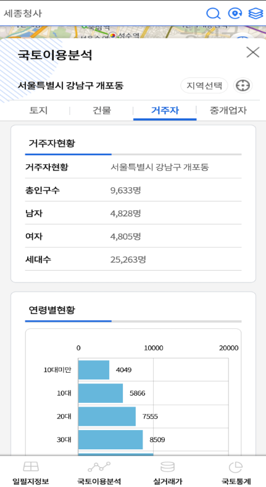This screenshot has height=487, width=266.
Task: Open 실거래가 in the bottom nav
Action: click(167, 472)
